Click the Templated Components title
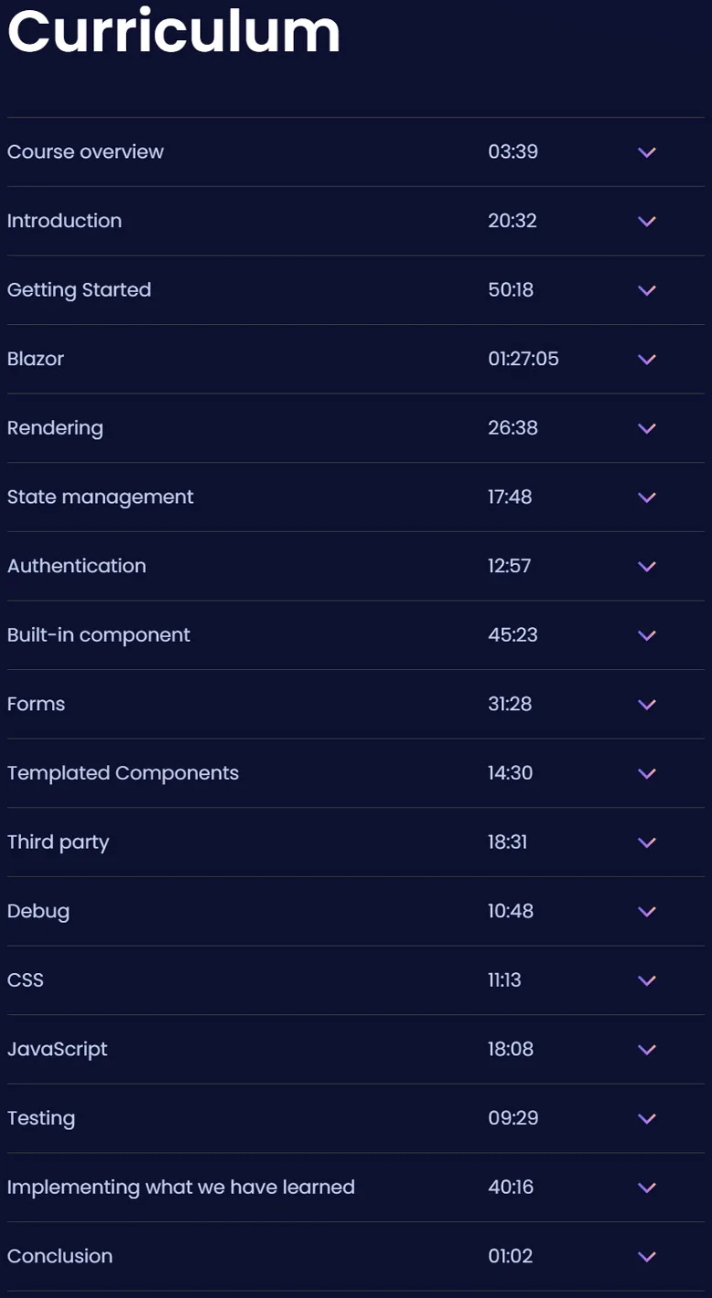This screenshot has width=712, height=1298. tap(123, 773)
